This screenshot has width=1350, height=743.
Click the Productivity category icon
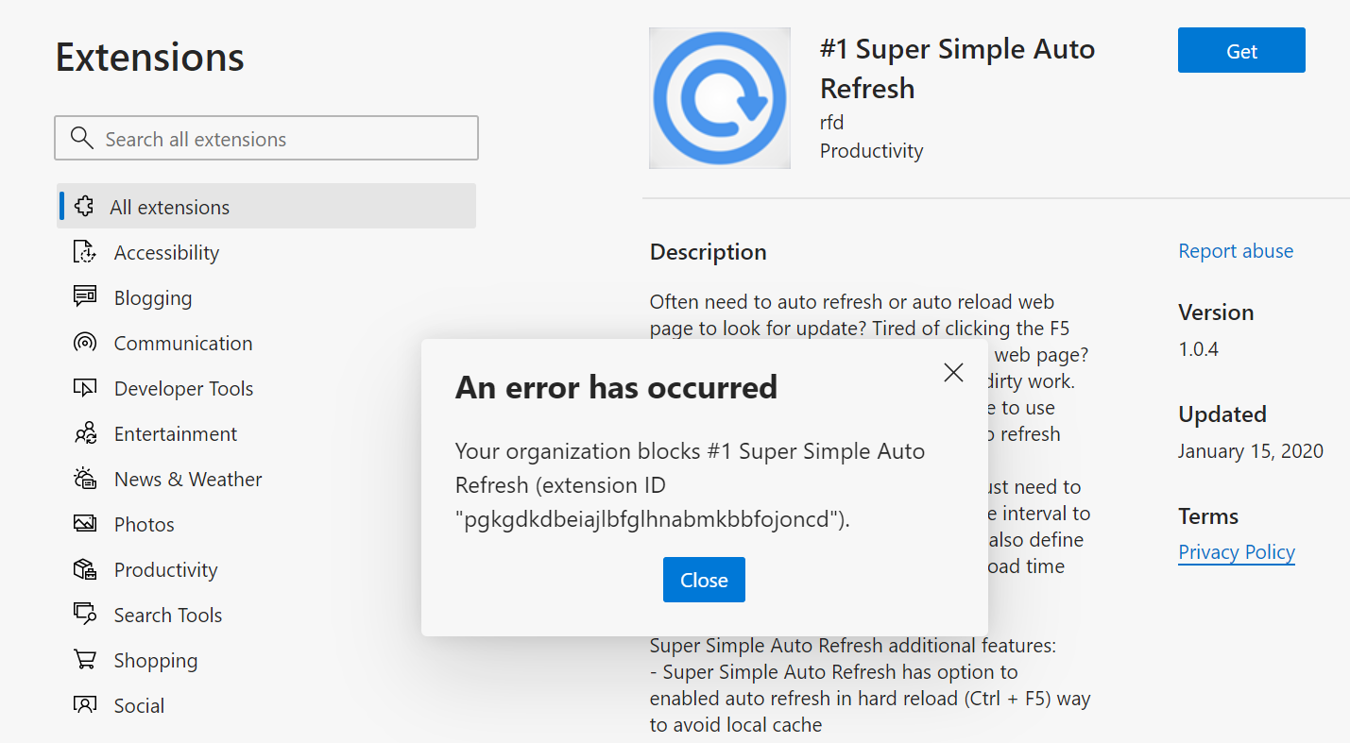pos(85,568)
